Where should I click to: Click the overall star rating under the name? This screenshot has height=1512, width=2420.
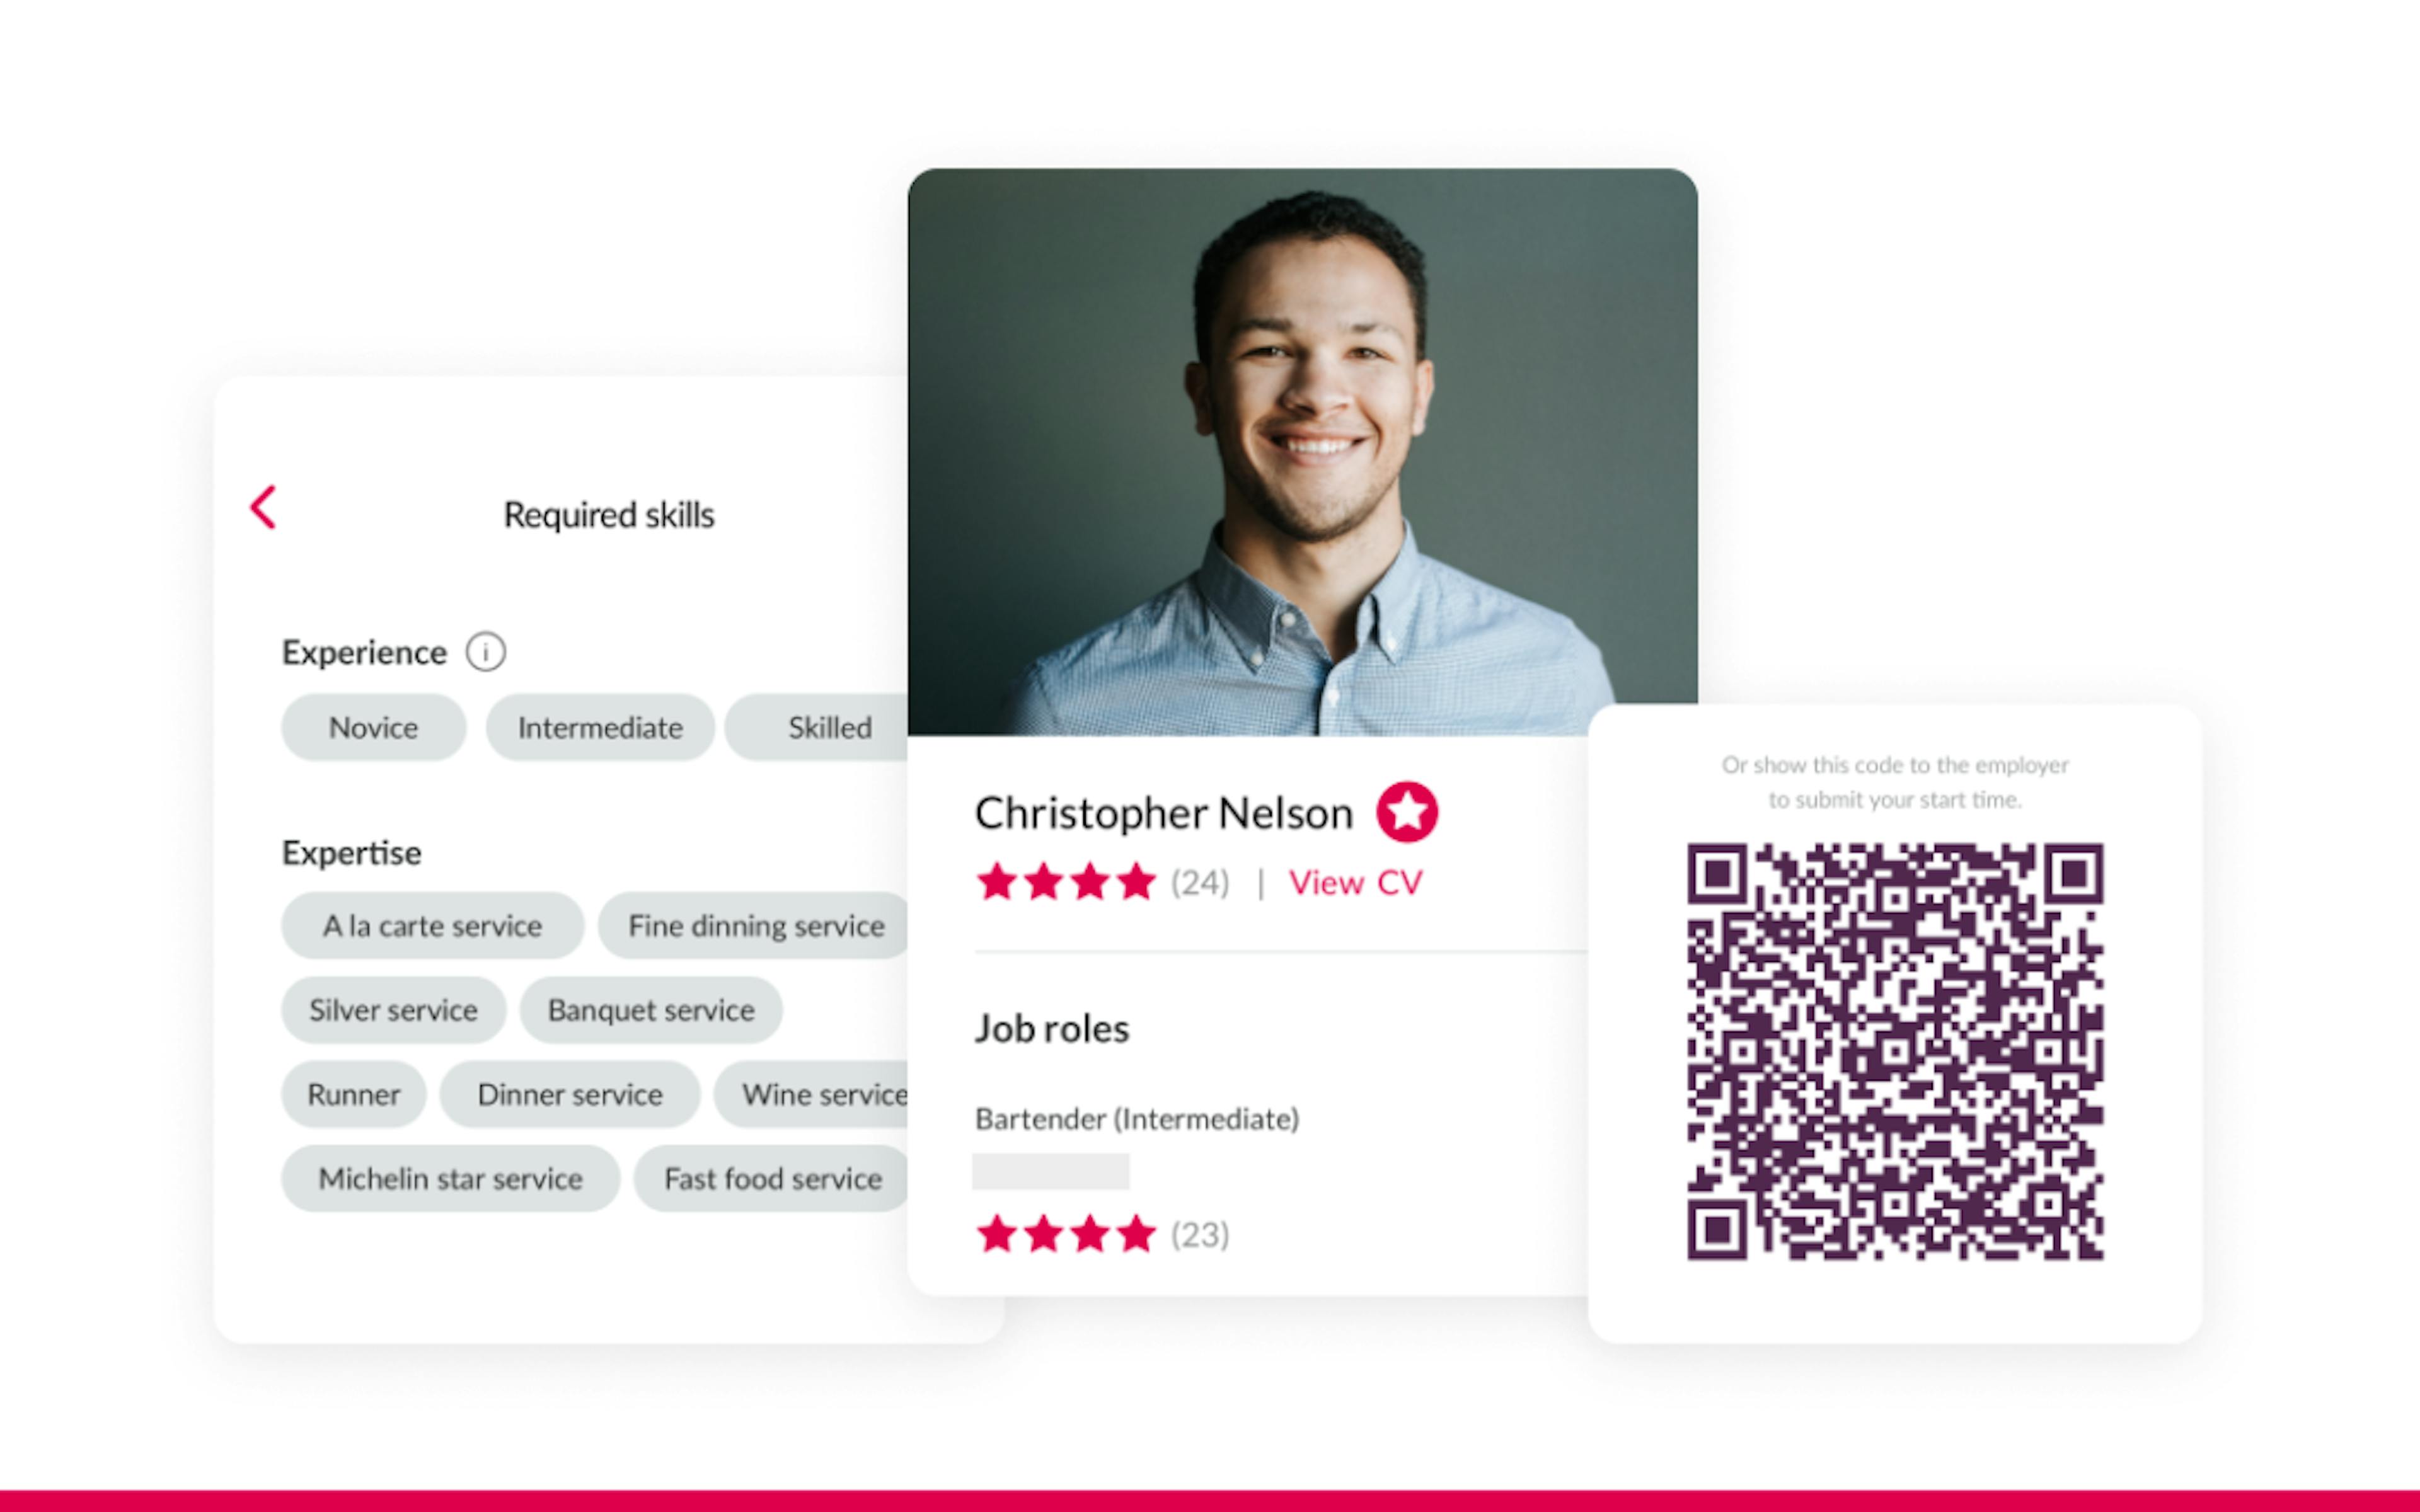[1066, 882]
